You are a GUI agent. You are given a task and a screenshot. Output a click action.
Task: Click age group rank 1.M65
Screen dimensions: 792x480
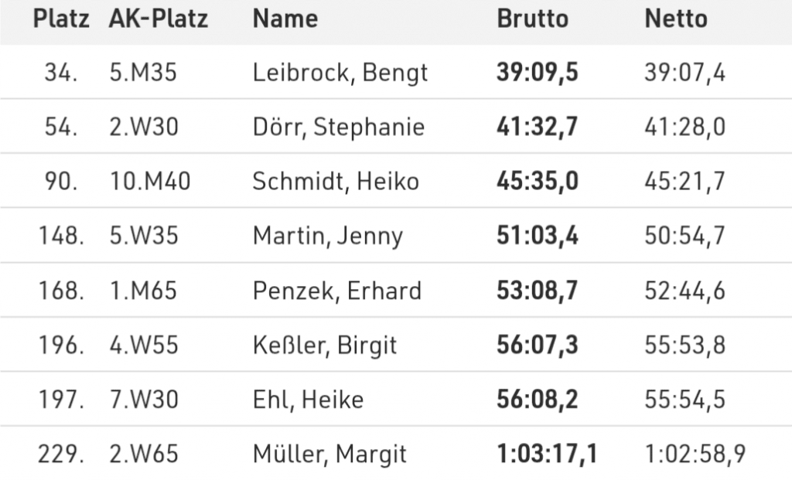pyautogui.click(x=143, y=291)
